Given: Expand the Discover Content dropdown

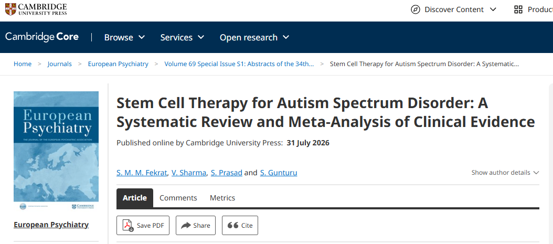Looking at the screenshot, I should (x=454, y=9).
